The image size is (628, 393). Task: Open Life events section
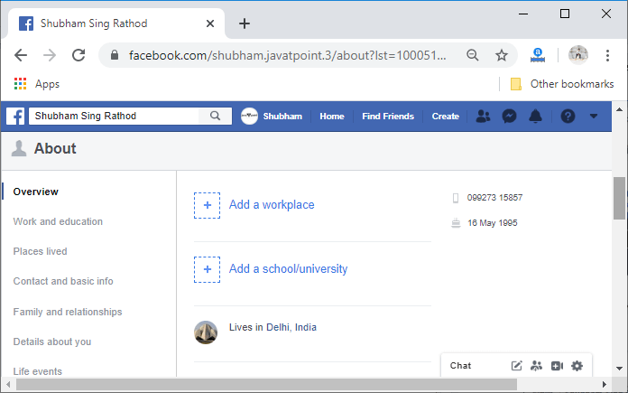pos(38,371)
